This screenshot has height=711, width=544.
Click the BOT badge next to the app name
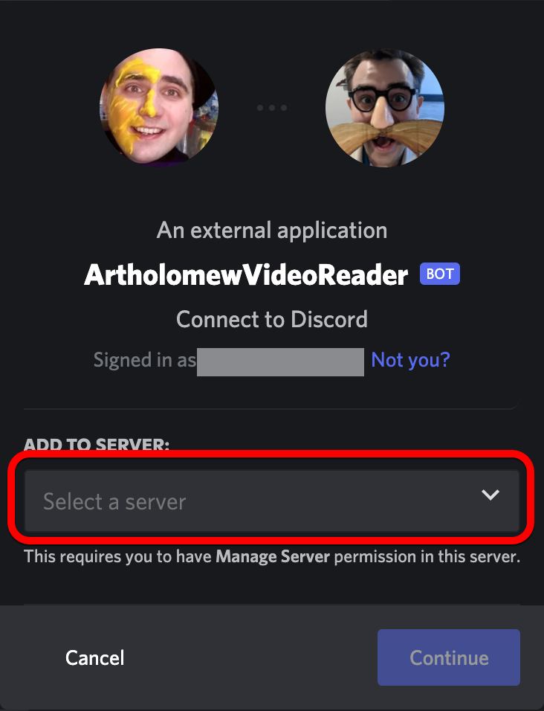coord(440,274)
